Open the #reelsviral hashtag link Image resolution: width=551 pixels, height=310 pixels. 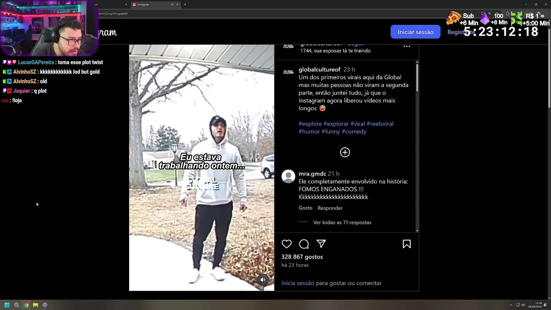380,124
